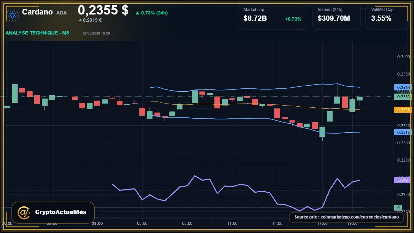Click the CryptoActualités brand badge text

(x=61, y=212)
